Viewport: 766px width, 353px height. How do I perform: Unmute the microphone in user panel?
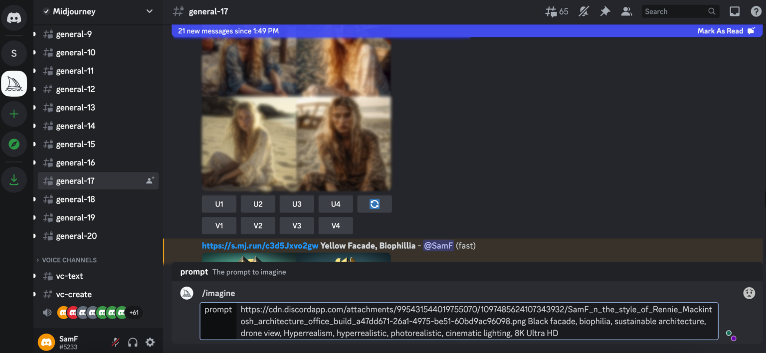(x=115, y=342)
